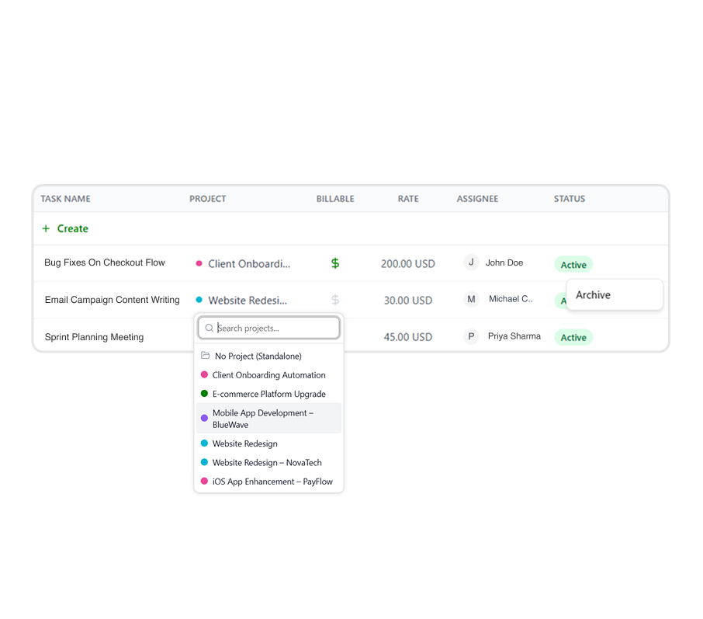
Task: Open Website Redesi... project dropdown for Email Campaign
Action: click(243, 300)
